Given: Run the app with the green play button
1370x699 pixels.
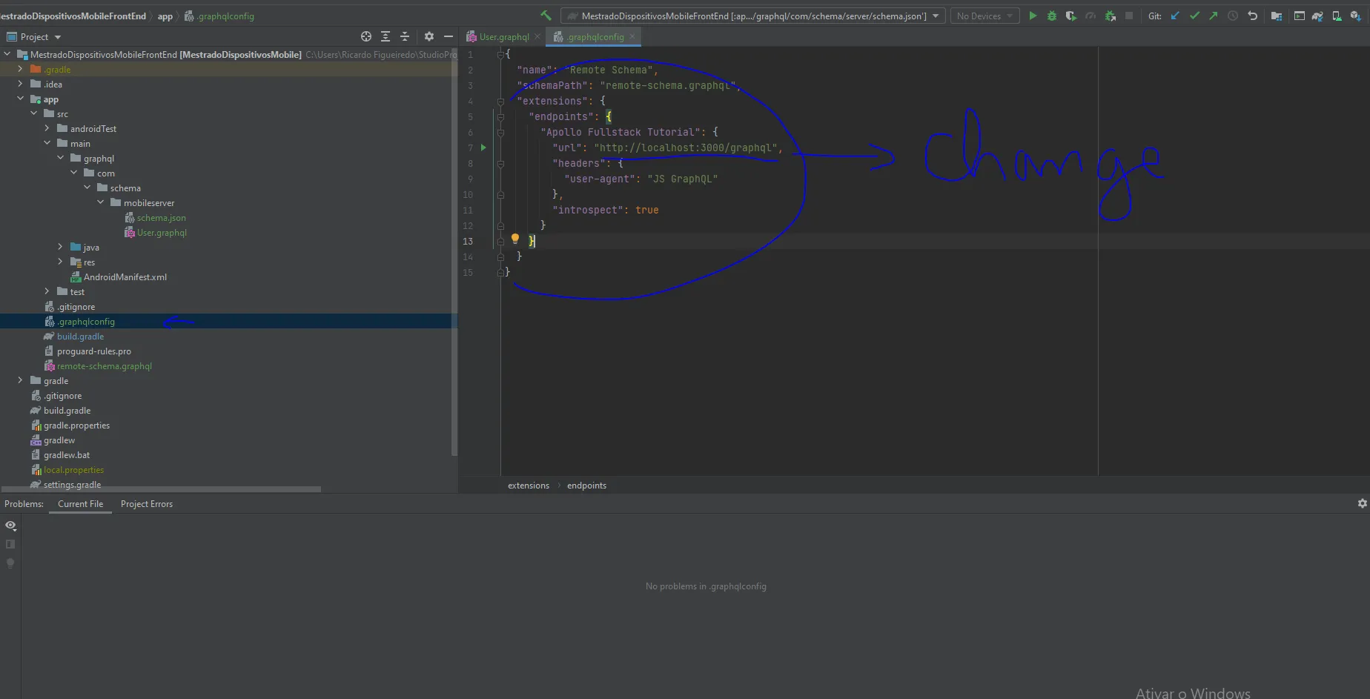Looking at the screenshot, I should (1033, 16).
